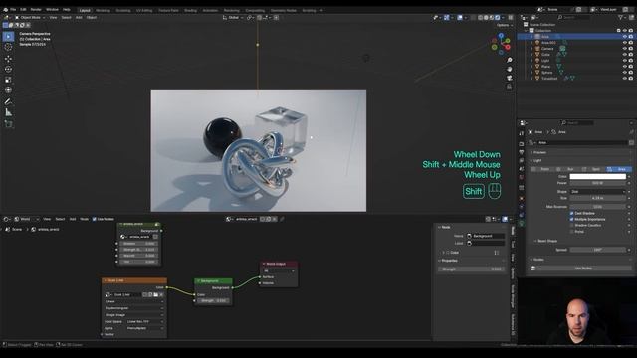Uncheck Cast Shadow checkbox
Image resolution: width=637 pixels, height=358 pixels.
coord(572,213)
